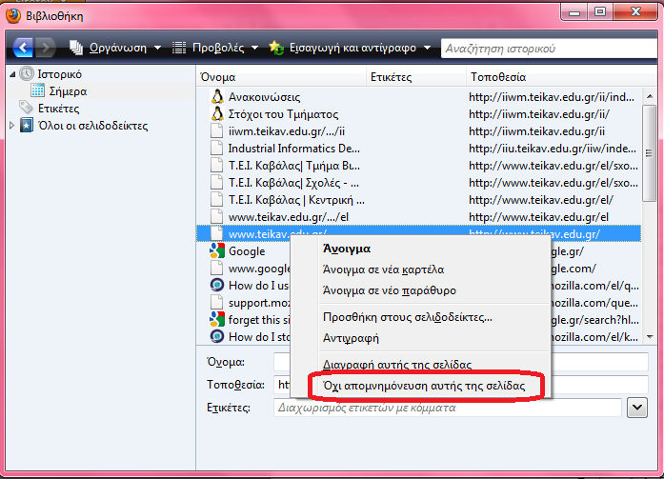
Task: Click icon next to How do I sto entry
Action: coord(217,336)
